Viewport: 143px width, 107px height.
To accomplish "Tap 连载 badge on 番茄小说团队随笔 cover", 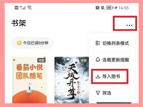I will (x=41, y=60).
